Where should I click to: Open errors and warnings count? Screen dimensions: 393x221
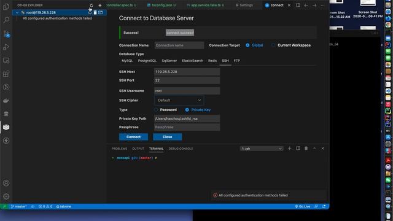45,206
